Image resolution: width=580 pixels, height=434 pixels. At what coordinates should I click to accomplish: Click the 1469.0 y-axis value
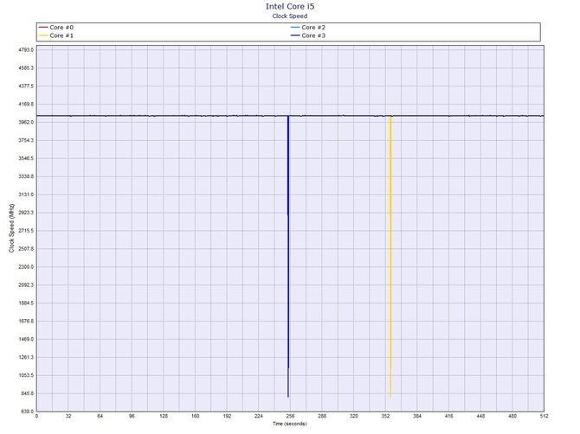[x=26, y=339]
